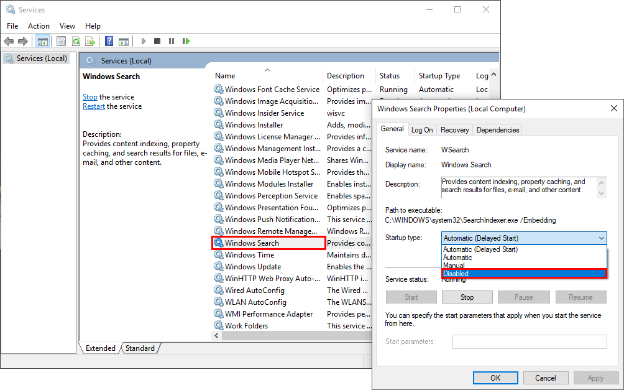Click the Forward arrow in the toolbar
The height and width of the screenshot is (390, 624).
(23, 41)
